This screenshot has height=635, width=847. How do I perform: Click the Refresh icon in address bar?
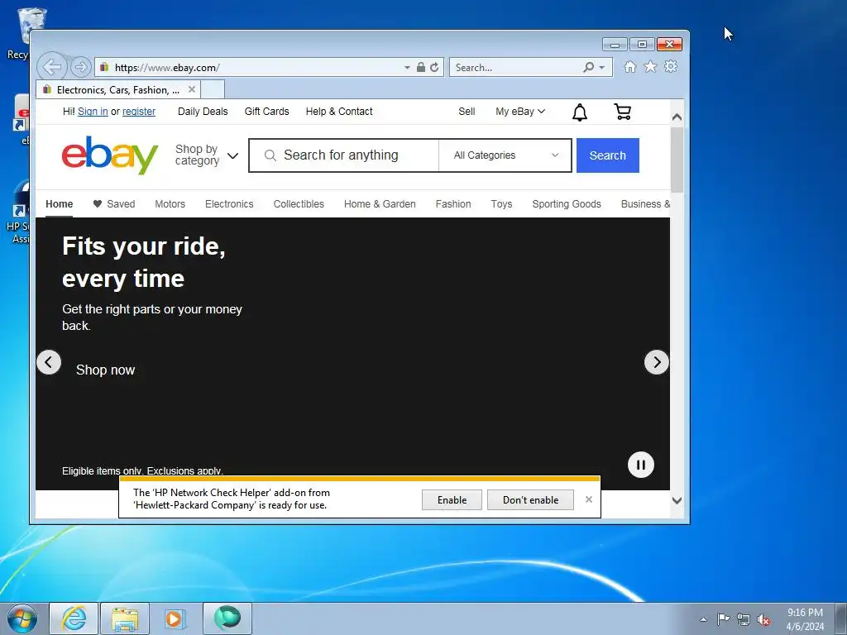pos(434,67)
